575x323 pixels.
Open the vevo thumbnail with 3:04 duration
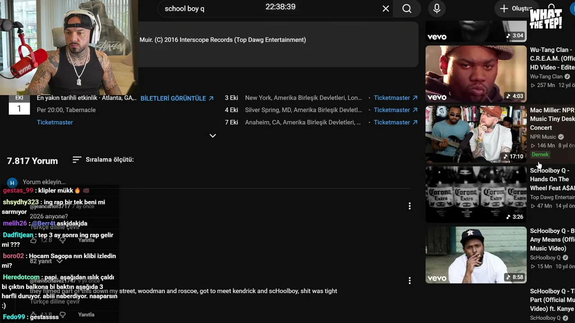[x=476, y=31]
